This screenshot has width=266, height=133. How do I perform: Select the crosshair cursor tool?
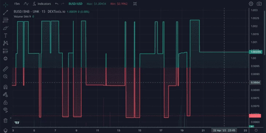click(x=5, y=4)
